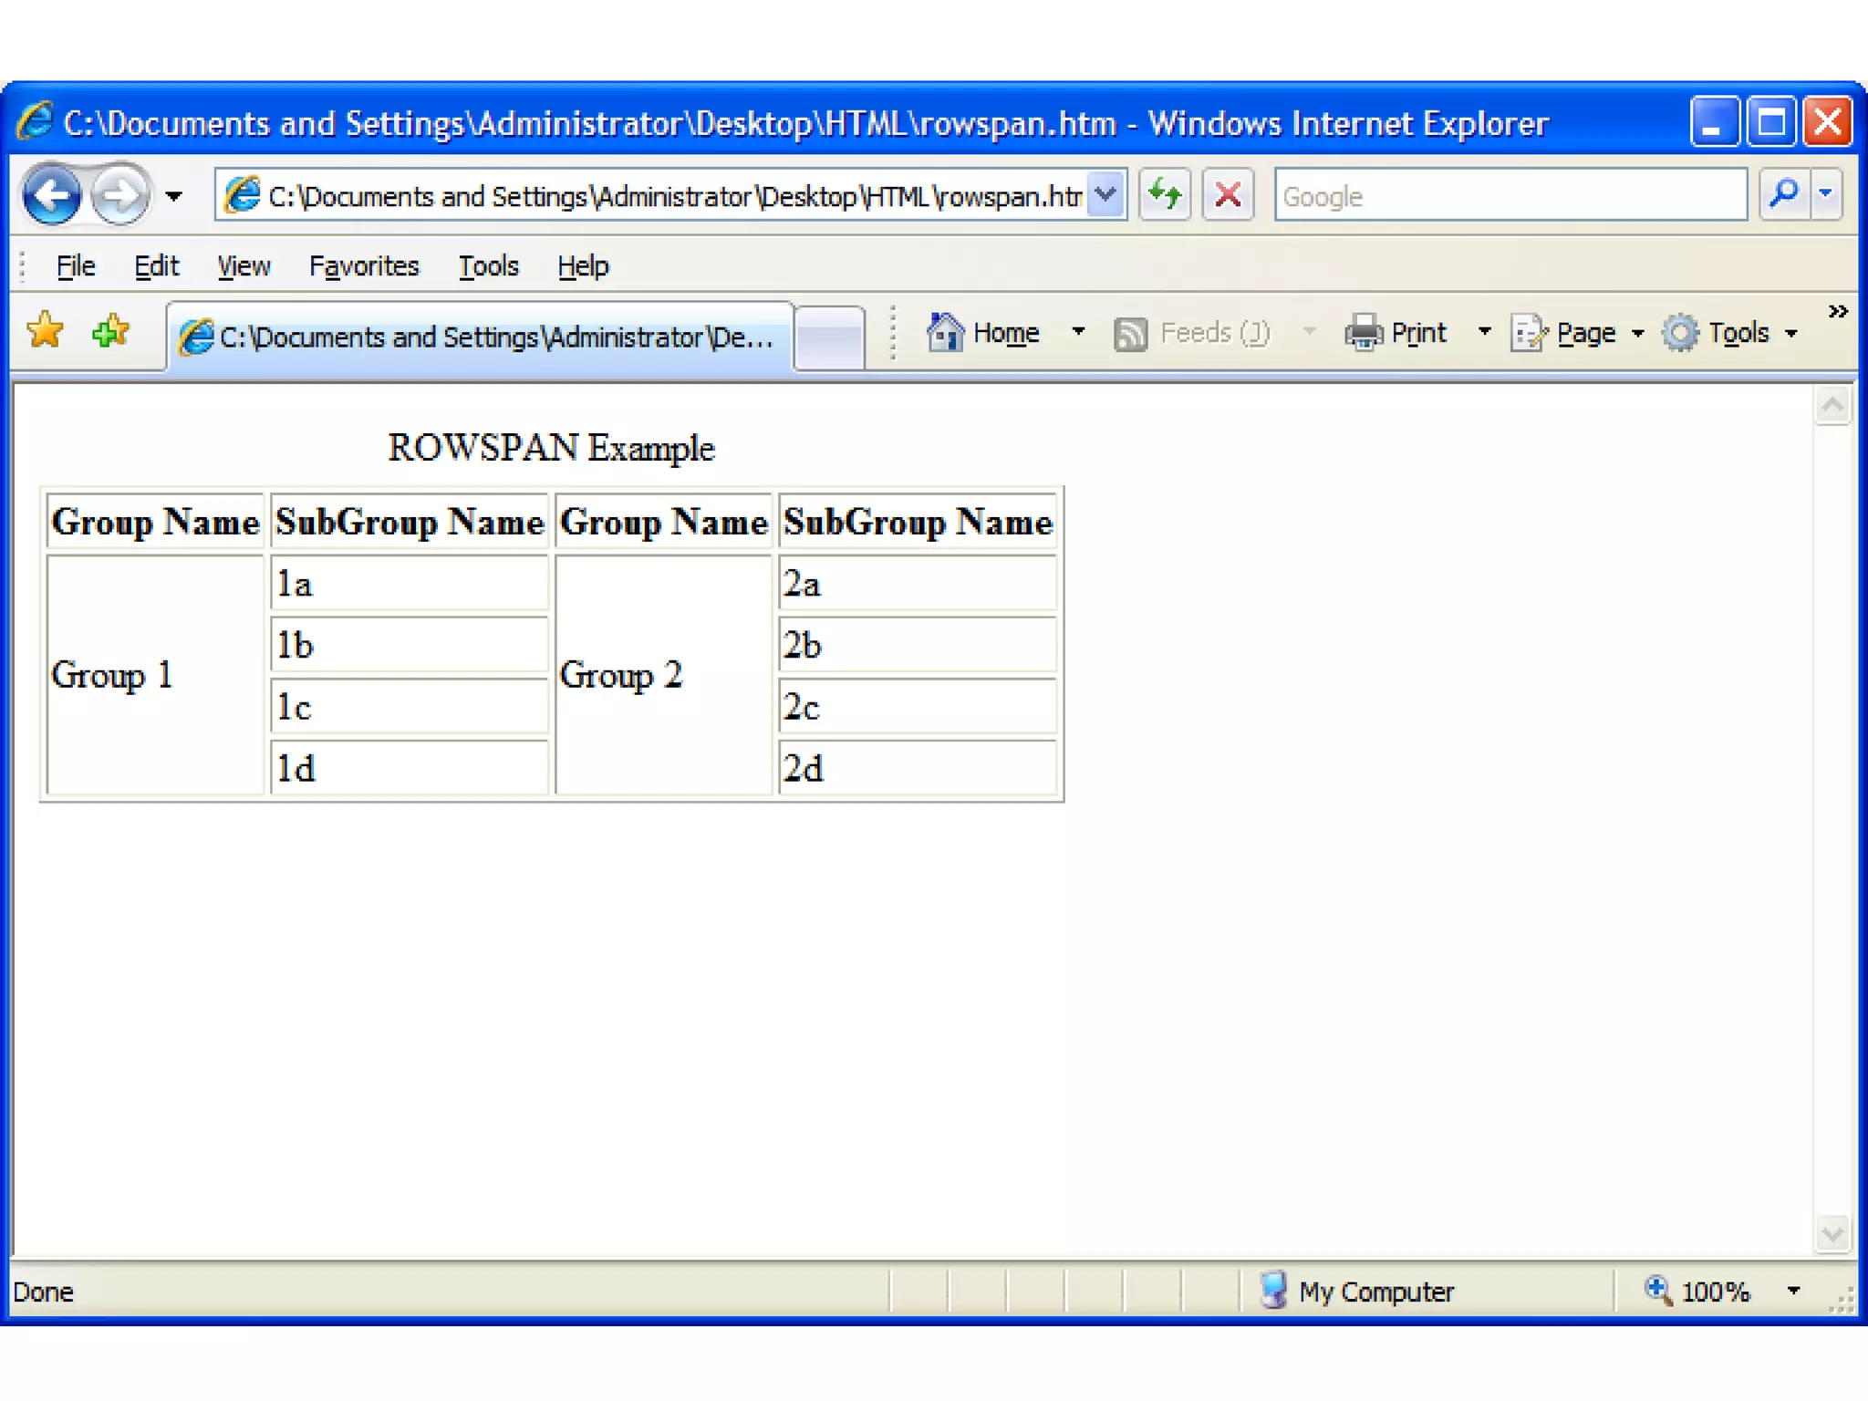Viewport: 1868px width, 1401px height.
Task: Click the empty new tab button
Action: 828,337
